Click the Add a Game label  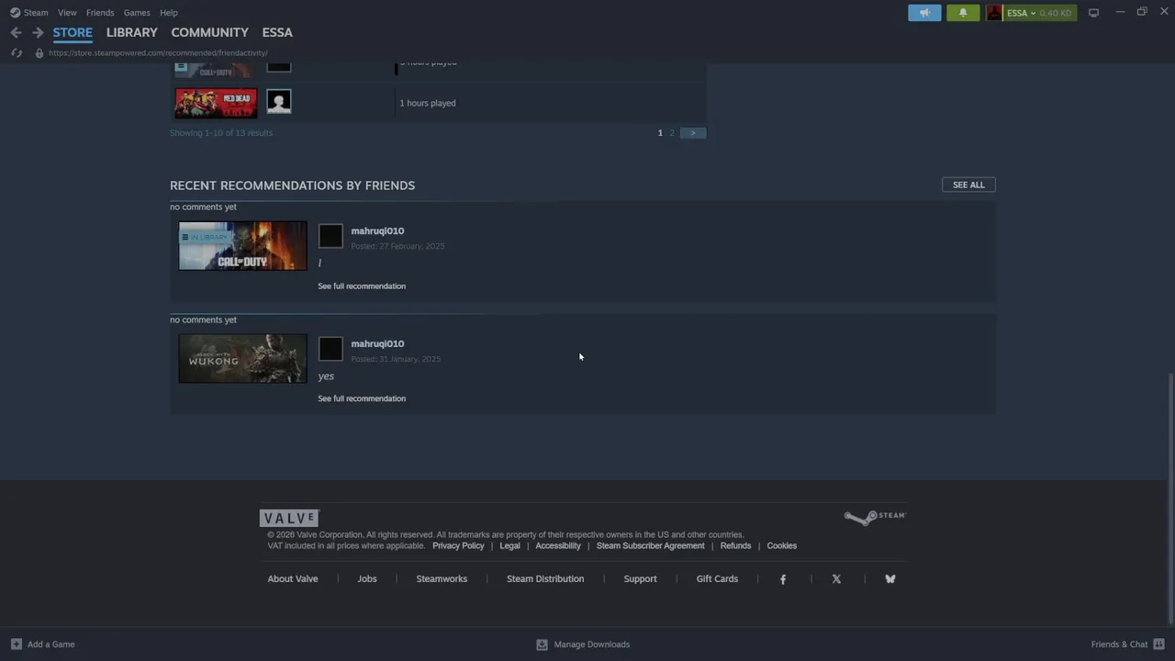tap(51, 644)
